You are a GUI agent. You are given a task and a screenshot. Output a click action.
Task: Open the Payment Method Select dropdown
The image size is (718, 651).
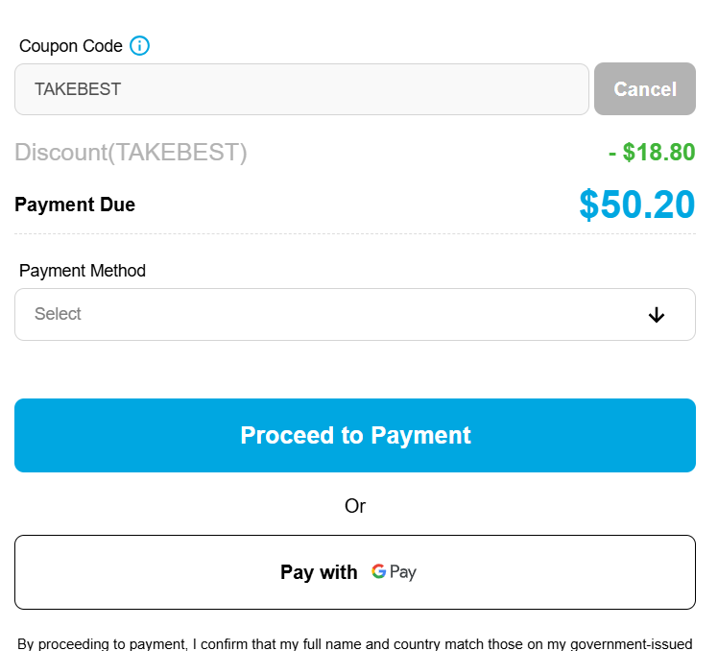point(354,314)
